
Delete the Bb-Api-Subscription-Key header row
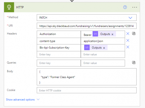point(128,47)
